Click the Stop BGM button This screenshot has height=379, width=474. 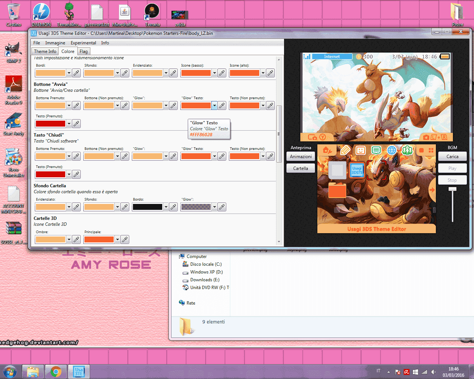[x=452, y=180]
